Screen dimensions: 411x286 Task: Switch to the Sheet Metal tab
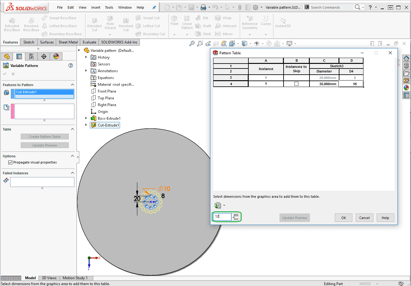68,42
